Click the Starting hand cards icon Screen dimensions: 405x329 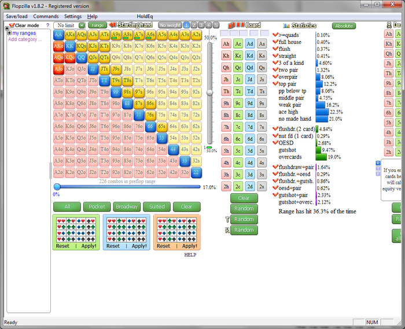point(112,25)
